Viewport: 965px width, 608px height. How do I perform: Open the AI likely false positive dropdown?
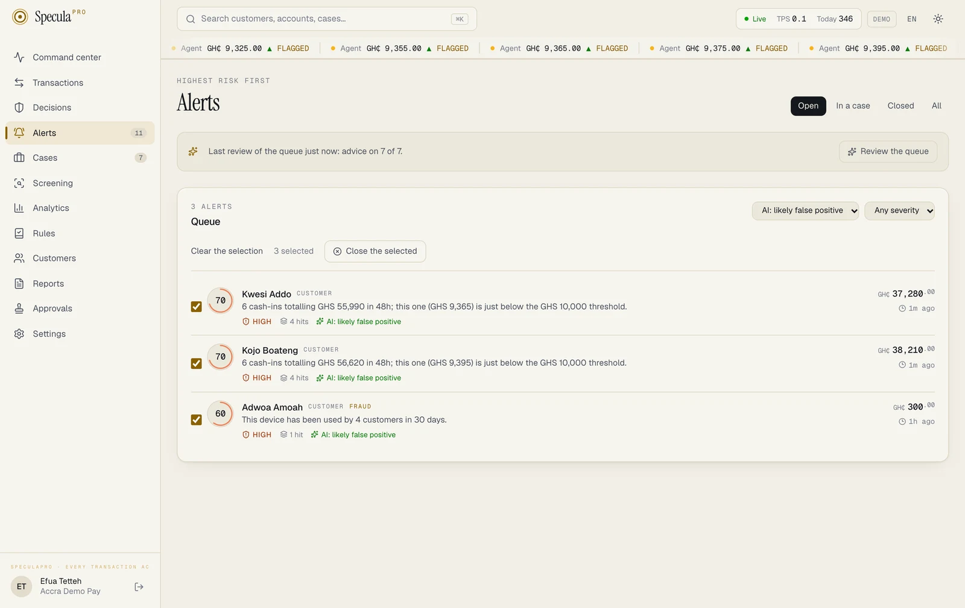coord(805,211)
